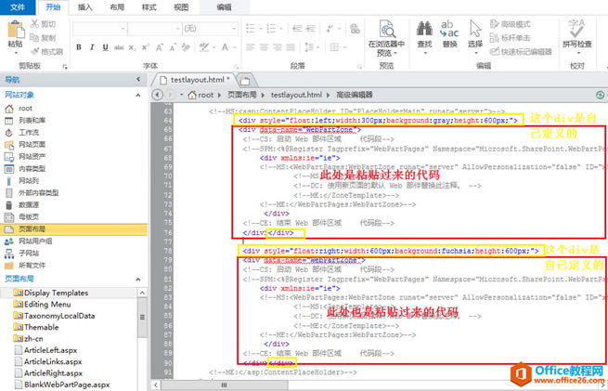This screenshot has width=608, height=391.
Task: Open the (无) style dropdown
Action: (x=210, y=28)
